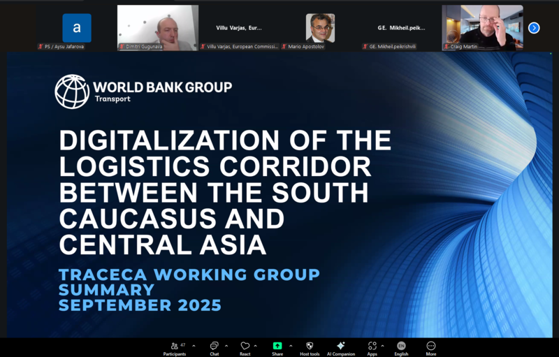559x357 pixels.
Task: Select Mario Apostolov's video tile
Action: click(x=320, y=28)
